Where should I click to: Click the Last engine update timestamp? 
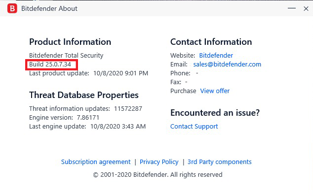click(x=118, y=127)
